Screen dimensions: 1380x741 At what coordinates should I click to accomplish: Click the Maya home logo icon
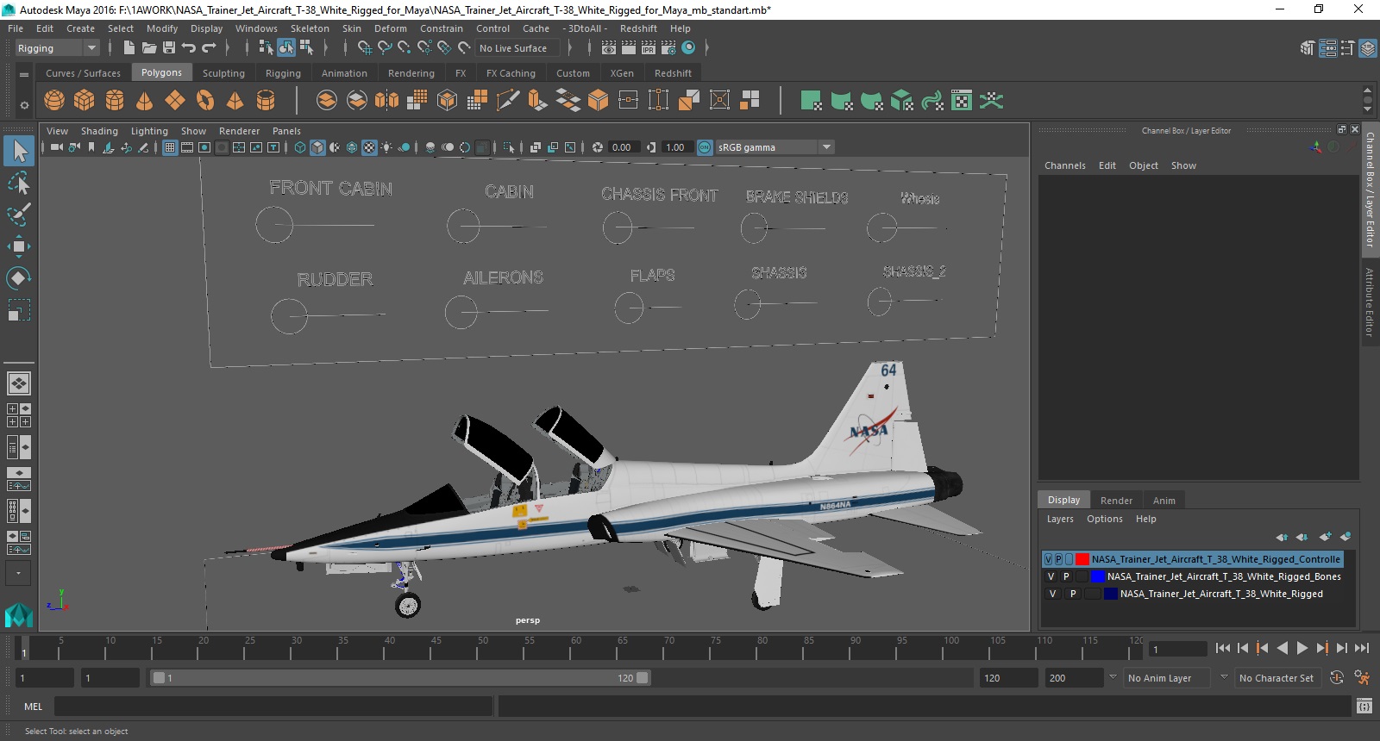pos(19,614)
